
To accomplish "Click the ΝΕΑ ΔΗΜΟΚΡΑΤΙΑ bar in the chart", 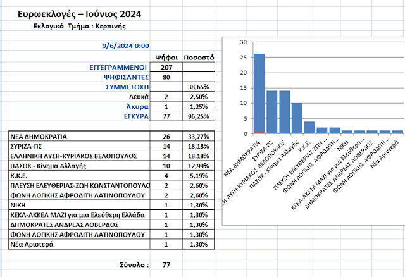I will 259,94.
